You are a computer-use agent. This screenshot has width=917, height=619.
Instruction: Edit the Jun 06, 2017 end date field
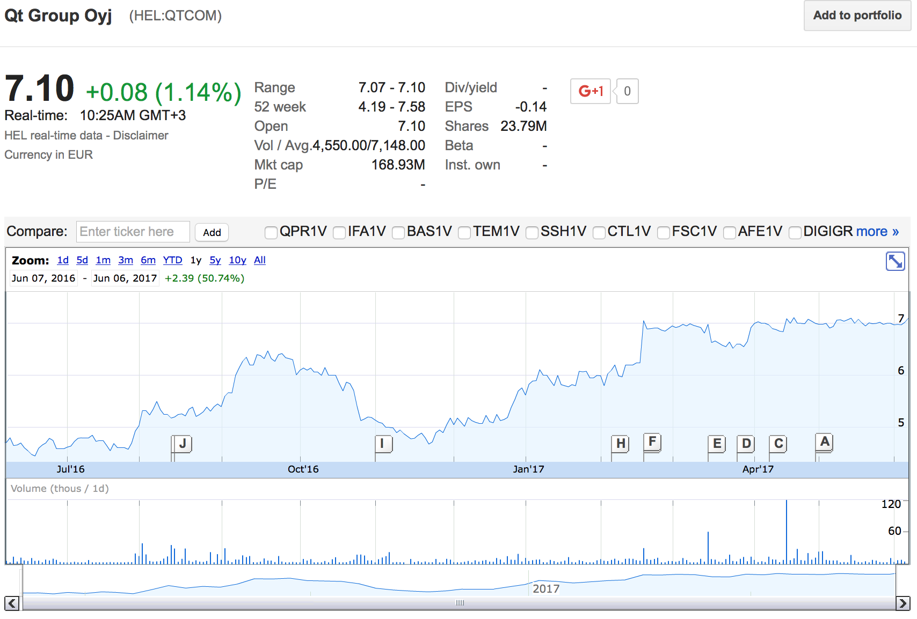[125, 278]
